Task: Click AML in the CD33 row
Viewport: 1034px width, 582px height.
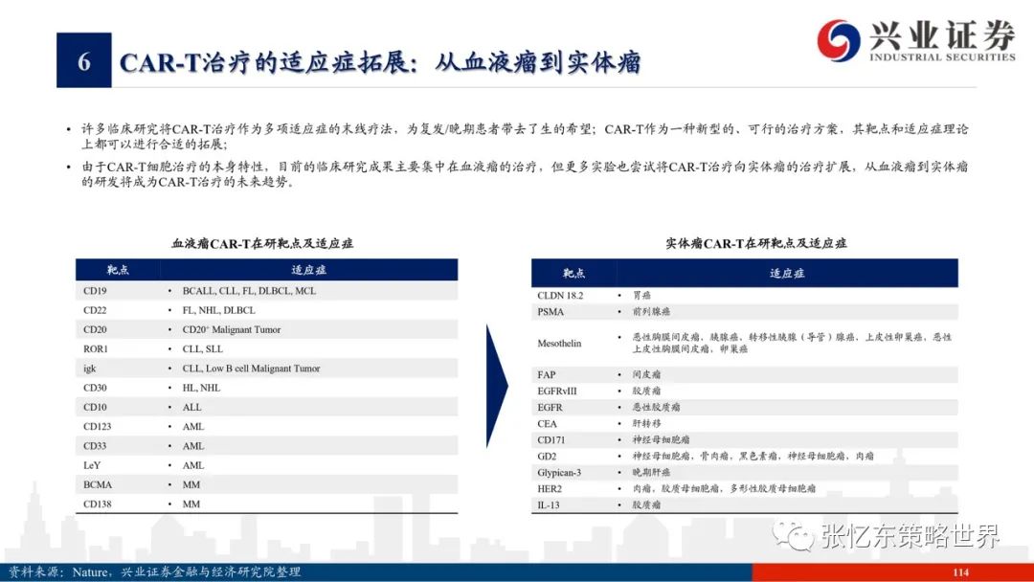Action: 193,445
